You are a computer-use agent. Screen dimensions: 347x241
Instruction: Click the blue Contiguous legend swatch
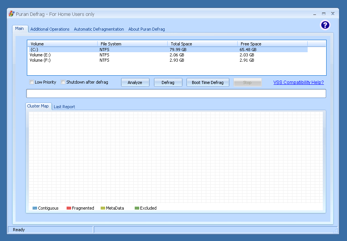(x=35, y=208)
